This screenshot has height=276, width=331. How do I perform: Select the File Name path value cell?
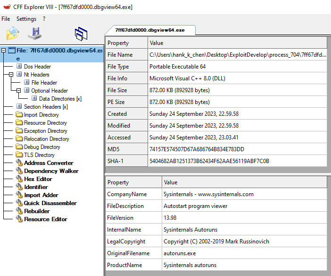tap(237, 55)
